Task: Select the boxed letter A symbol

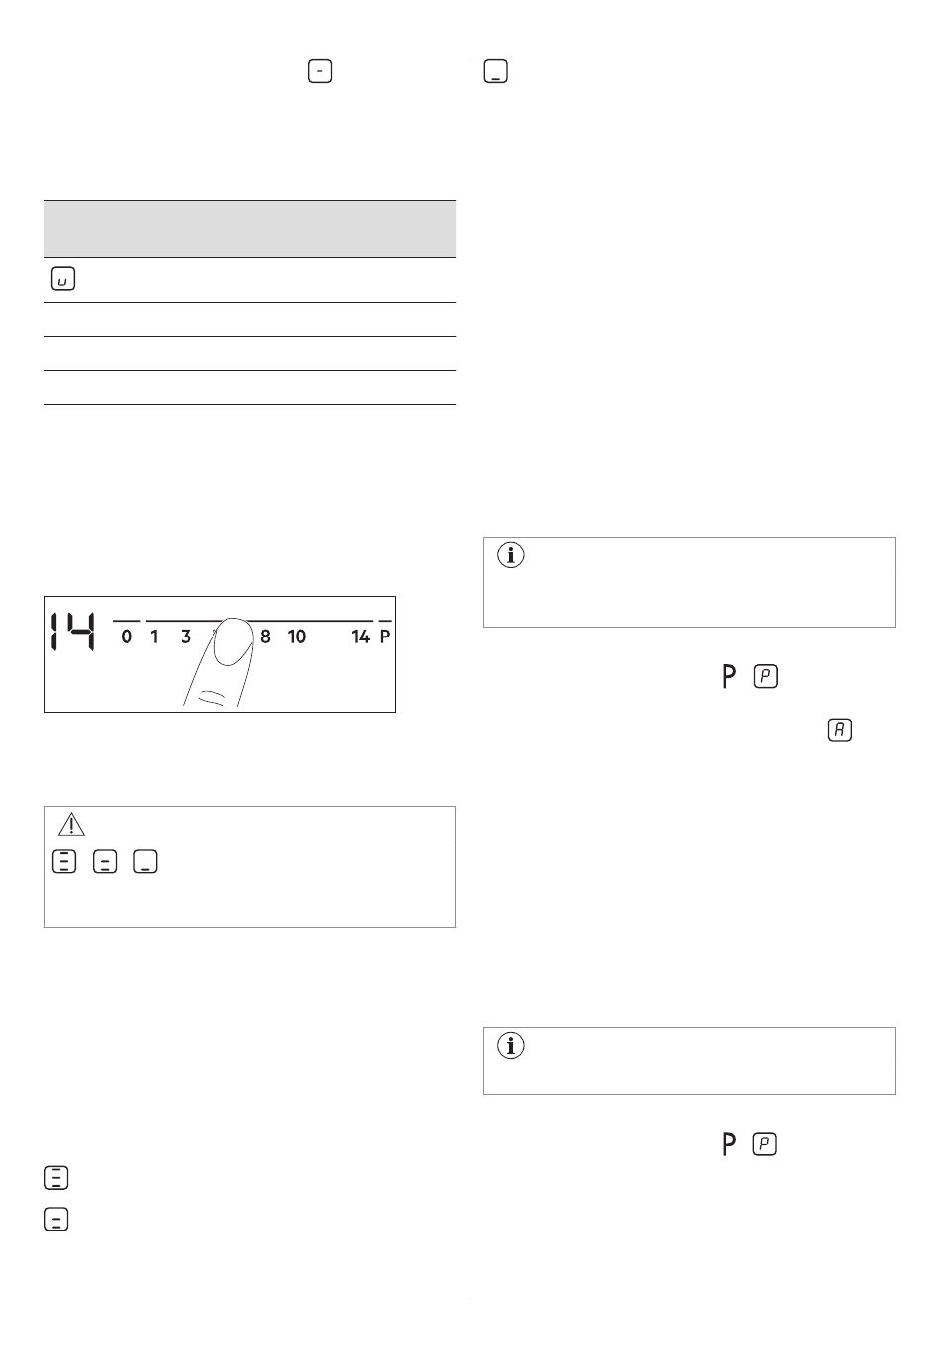Action: point(839,730)
